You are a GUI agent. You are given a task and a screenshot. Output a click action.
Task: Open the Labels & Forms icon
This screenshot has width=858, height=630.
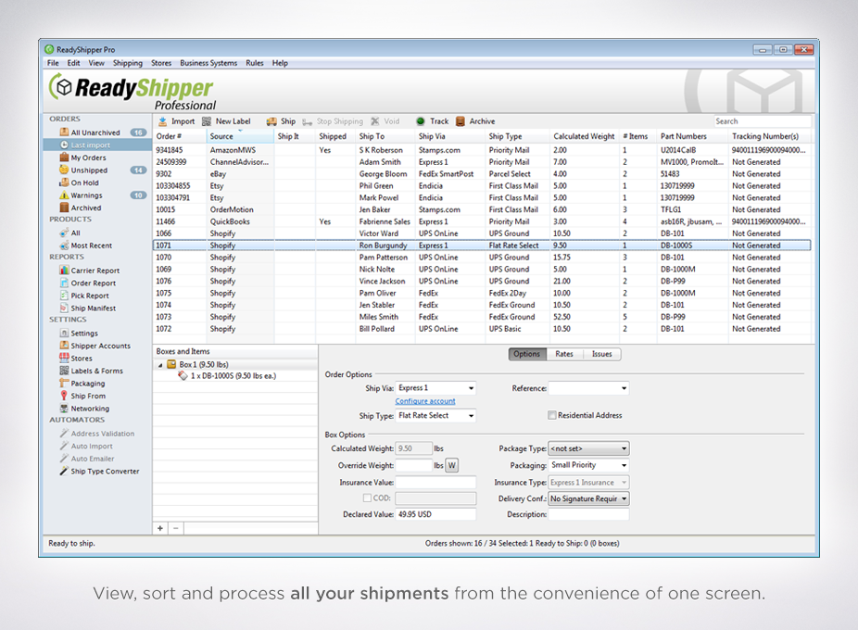64,371
